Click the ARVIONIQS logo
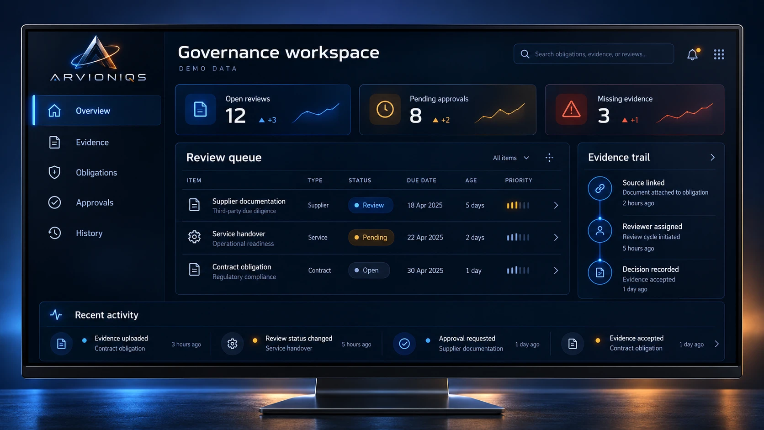The image size is (764, 430). [x=98, y=59]
